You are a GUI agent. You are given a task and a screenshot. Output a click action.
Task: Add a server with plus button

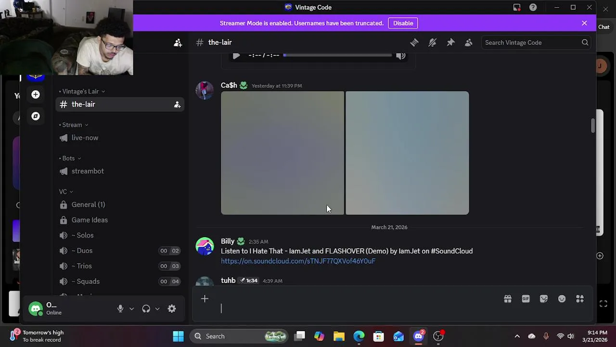click(36, 94)
